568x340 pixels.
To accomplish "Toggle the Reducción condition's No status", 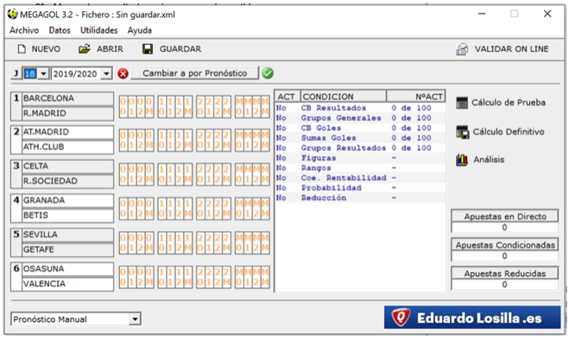I will 281,198.
